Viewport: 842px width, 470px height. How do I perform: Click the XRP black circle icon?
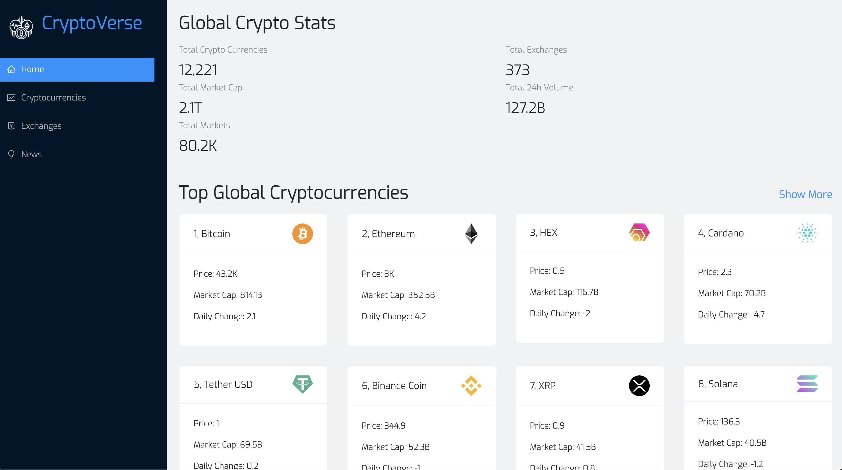pyautogui.click(x=640, y=386)
